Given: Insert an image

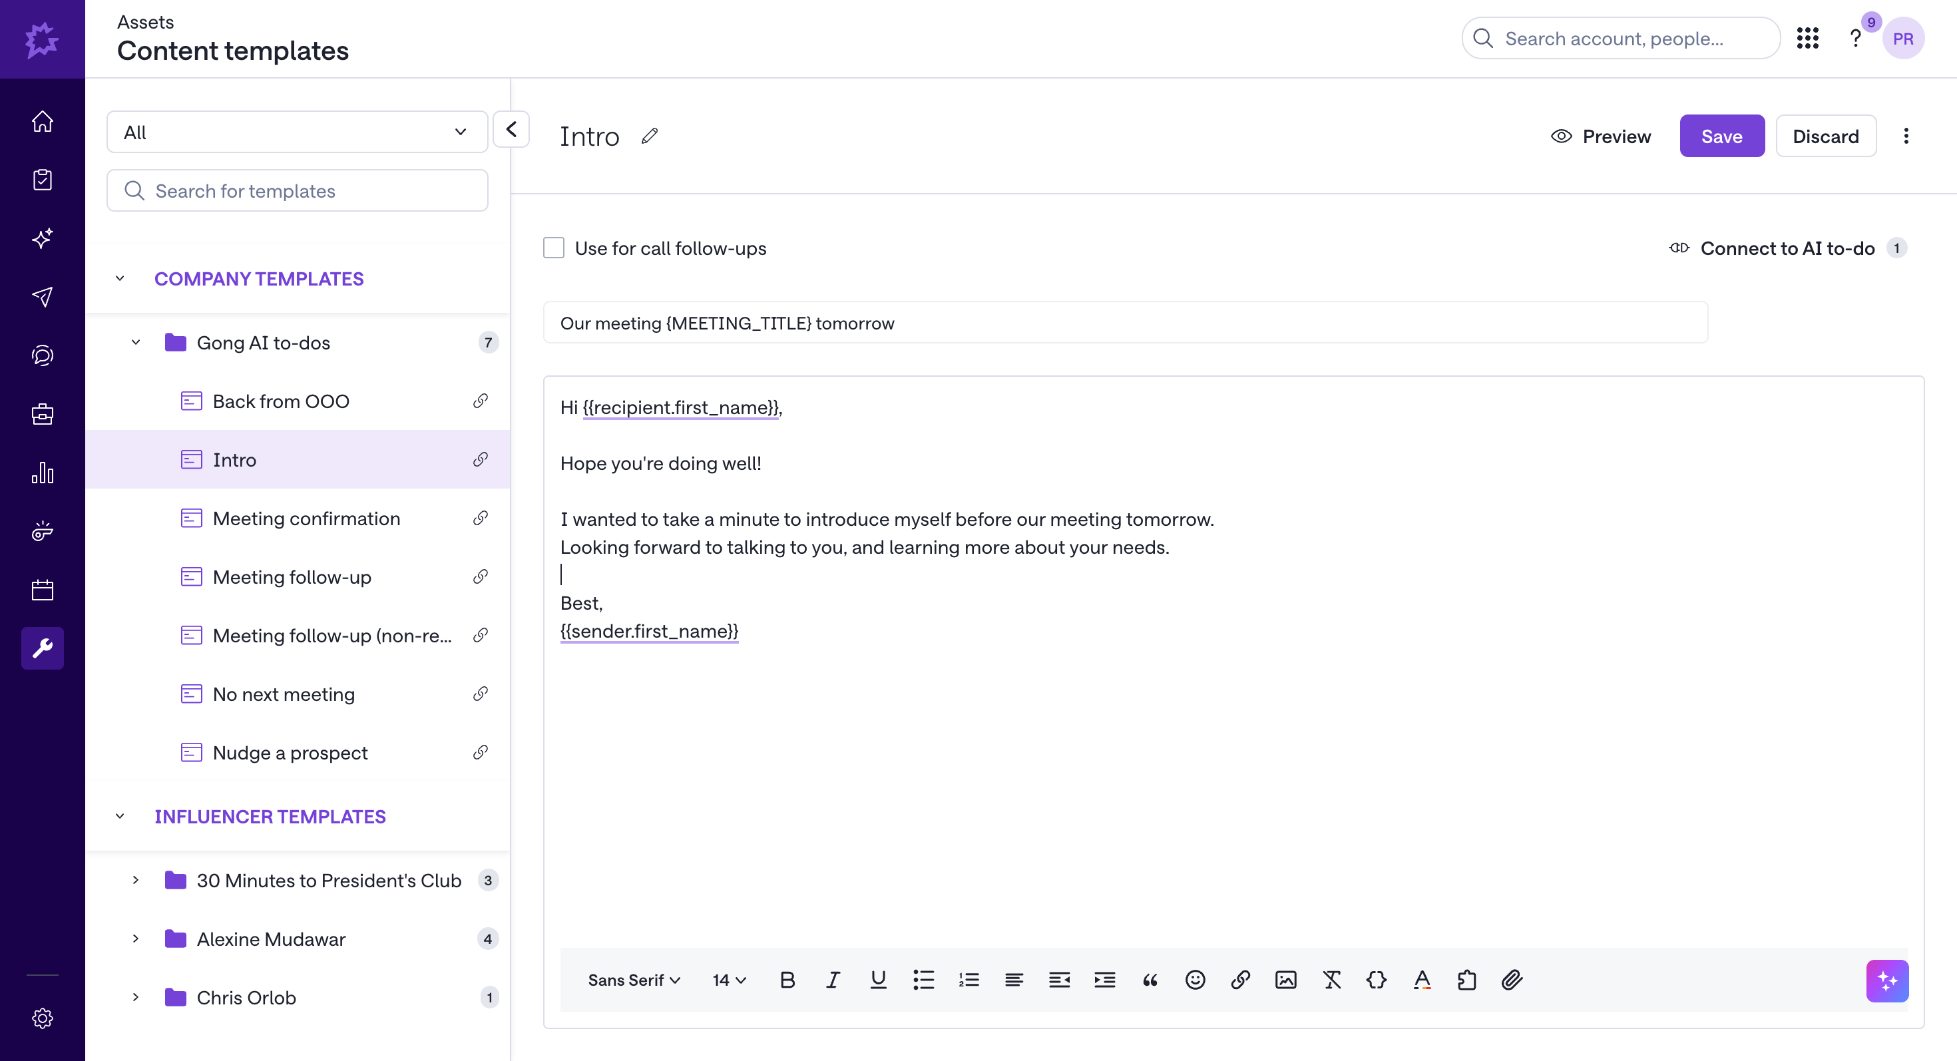Looking at the screenshot, I should 1286,980.
